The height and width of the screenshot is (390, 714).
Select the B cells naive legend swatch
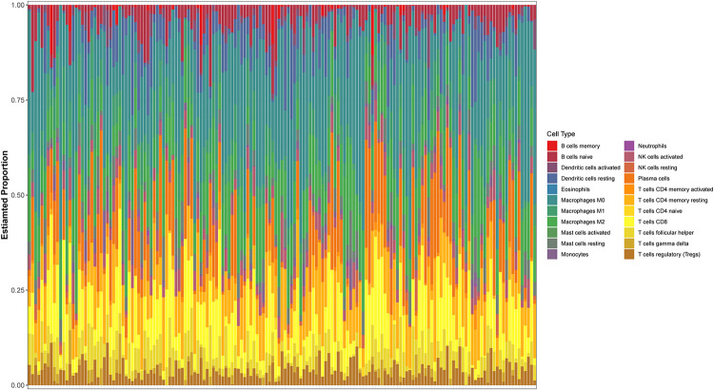[x=550, y=157]
